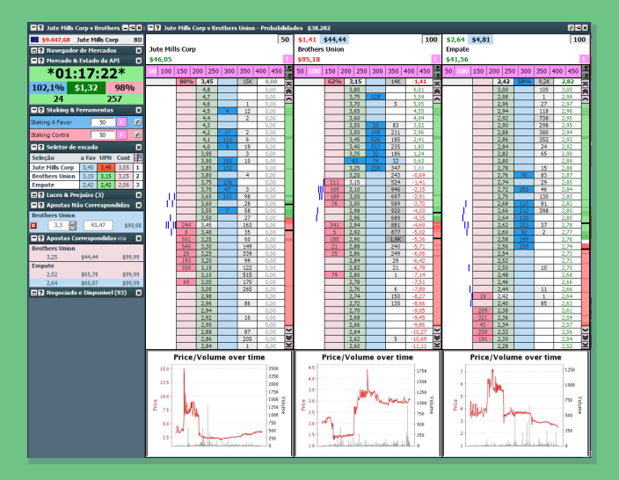Toggle the L button under Brothers Union ladder header
The width and height of the screenshot is (619, 480).
[436, 59]
